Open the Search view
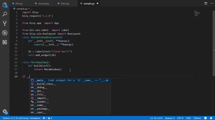Viewport: 215px width, 120px height. 5,14
